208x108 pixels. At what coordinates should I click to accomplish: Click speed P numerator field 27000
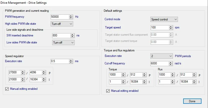[x=15, y=73]
